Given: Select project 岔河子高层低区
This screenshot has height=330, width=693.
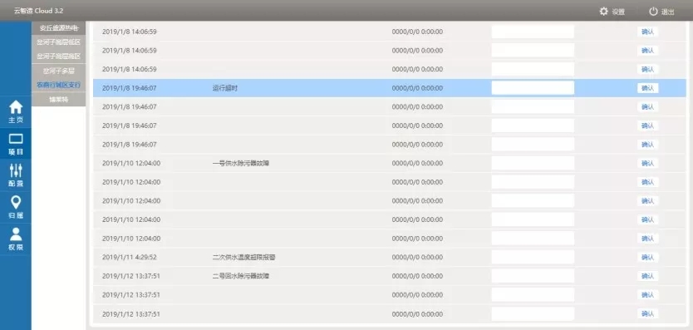Looking at the screenshot, I should click(x=58, y=42).
